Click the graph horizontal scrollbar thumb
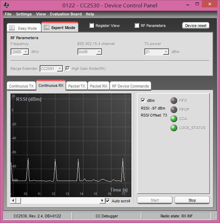The width and height of the screenshot is (220, 223). [18, 201]
